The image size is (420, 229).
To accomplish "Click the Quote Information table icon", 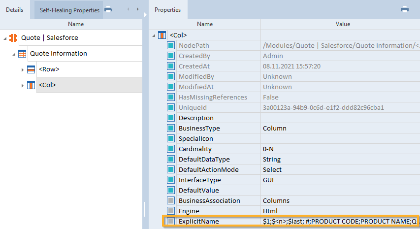I will (22, 54).
